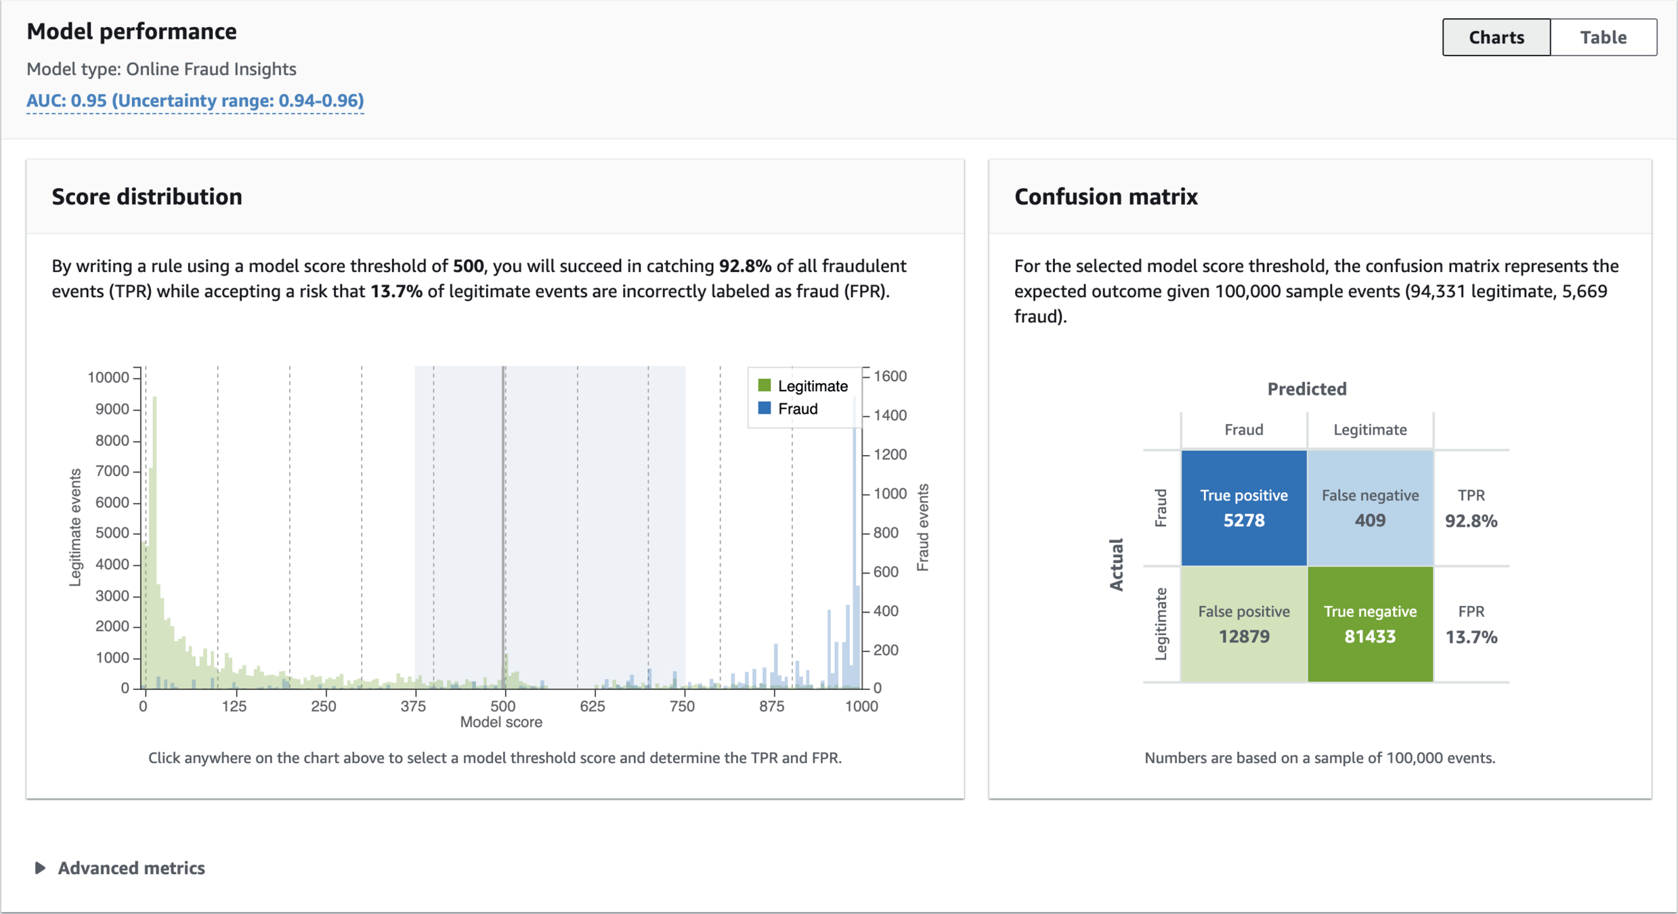The height and width of the screenshot is (914, 1678).
Task: Click the False negative 409 cell
Action: (1369, 508)
